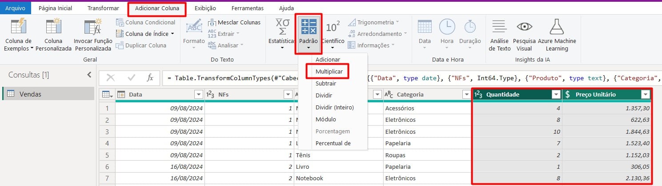662x186 pixels.
Task: Switch to Transformar tab
Action: pos(103,8)
